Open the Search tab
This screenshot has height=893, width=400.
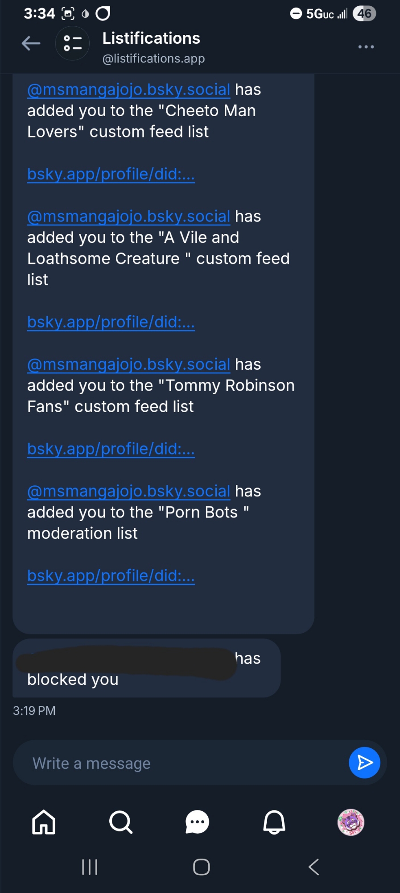click(120, 822)
